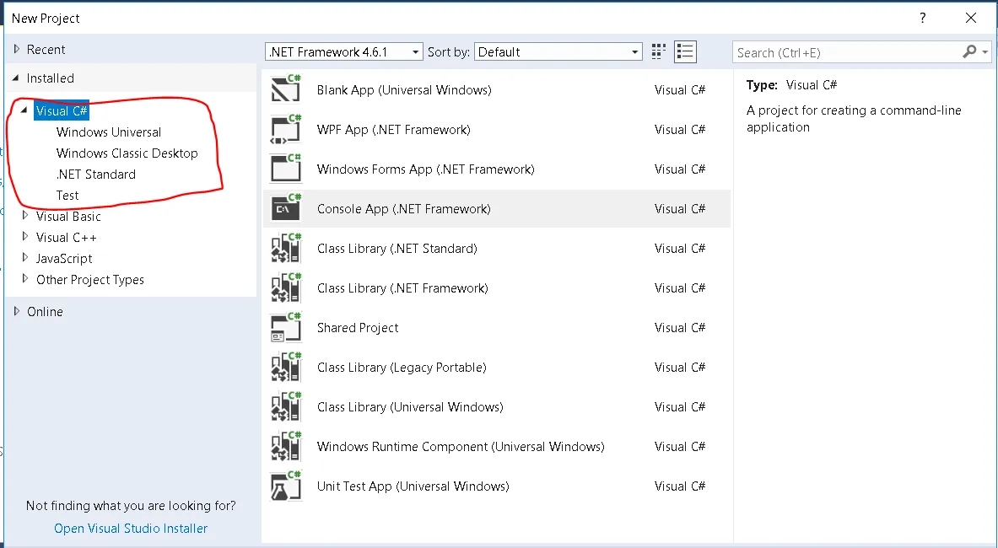Select Class Library (.NET Framework) name
This screenshot has height=548, width=998.
(403, 288)
